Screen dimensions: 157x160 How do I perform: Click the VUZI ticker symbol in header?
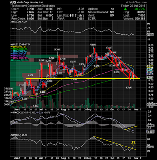click(13, 2)
